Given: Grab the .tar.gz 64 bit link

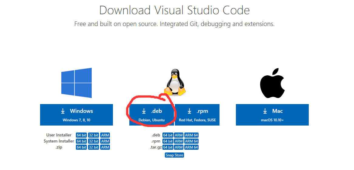Looking at the screenshot, I should (x=168, y=147).
